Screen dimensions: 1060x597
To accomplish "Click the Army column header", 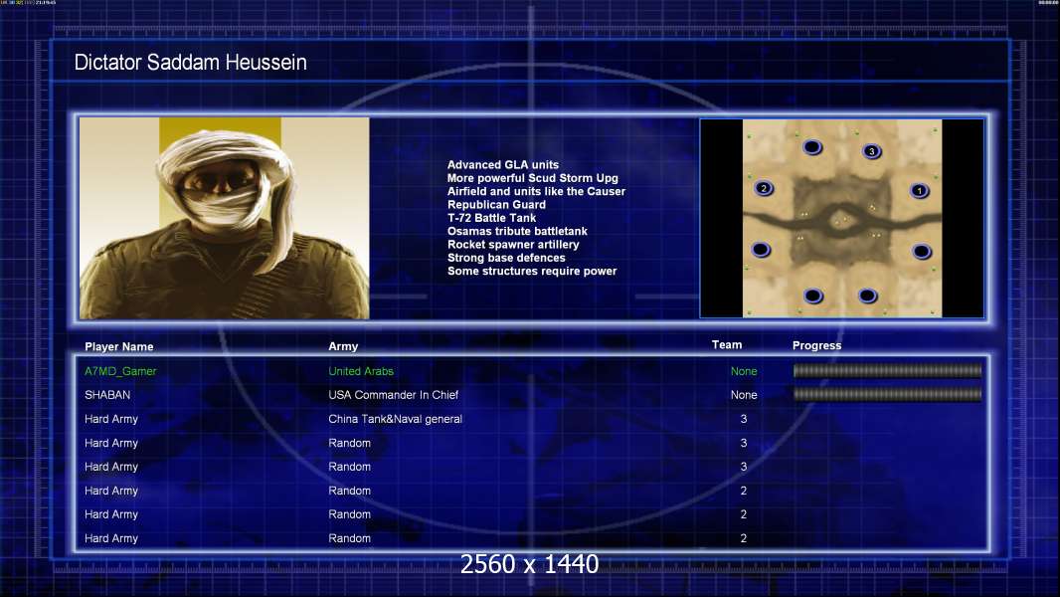I will point(343,347).
